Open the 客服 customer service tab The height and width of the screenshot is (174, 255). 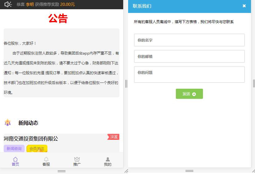pos(46,161)
